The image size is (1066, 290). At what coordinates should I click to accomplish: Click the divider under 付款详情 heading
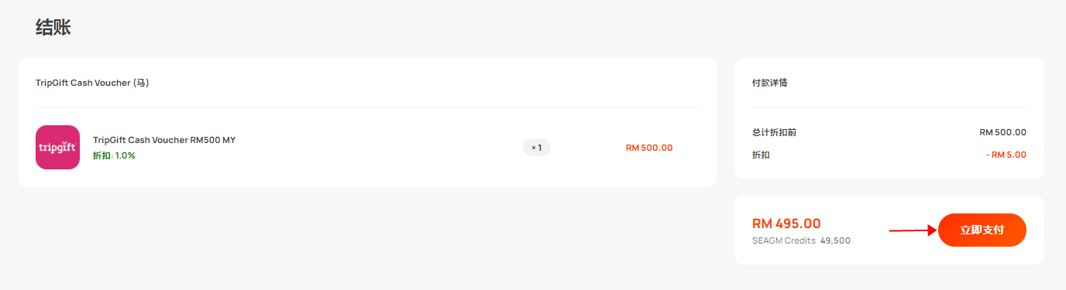[x=889, y=107]
